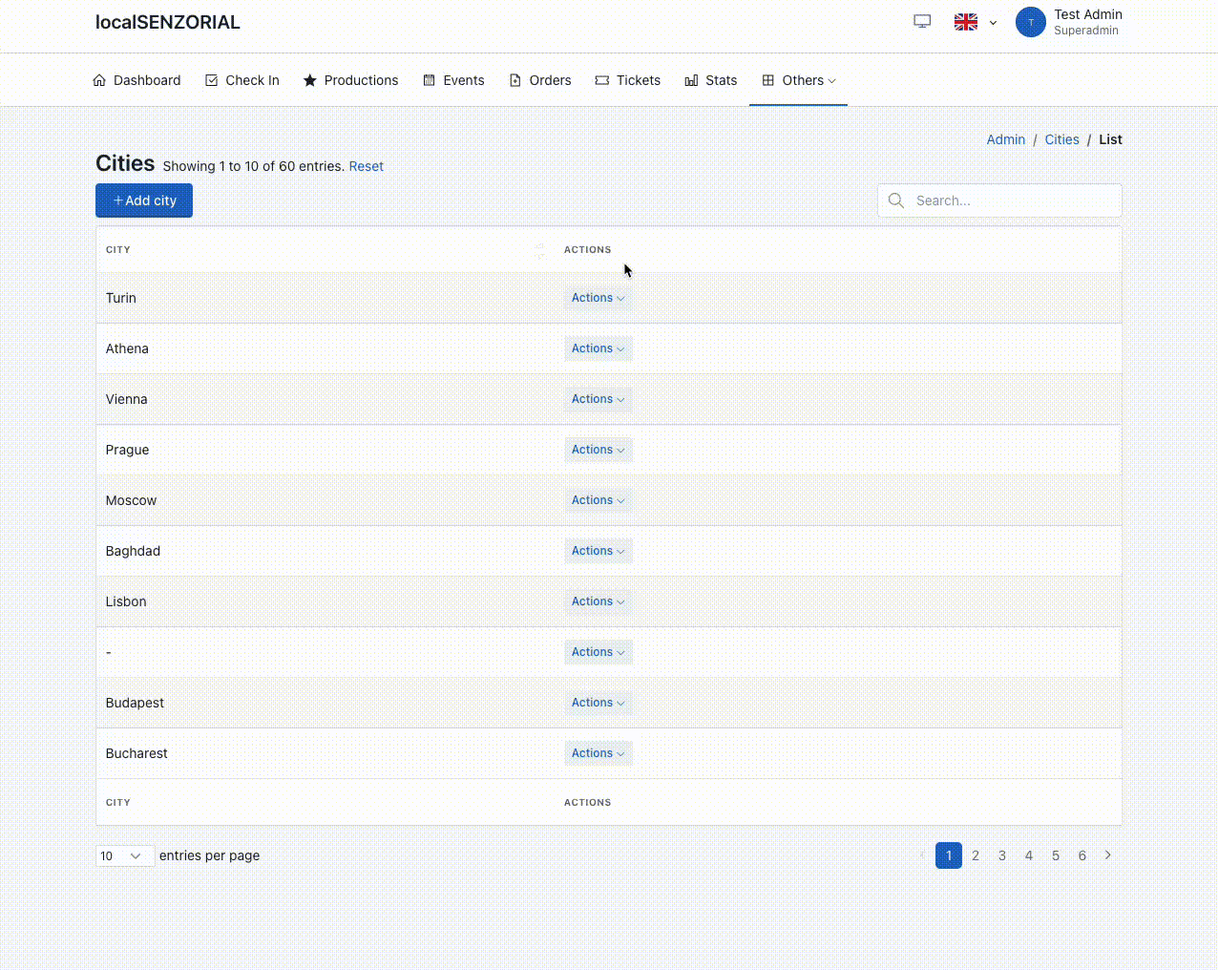
Task: Open Actions dropdown for Turin
Action: tap(598, 298)
